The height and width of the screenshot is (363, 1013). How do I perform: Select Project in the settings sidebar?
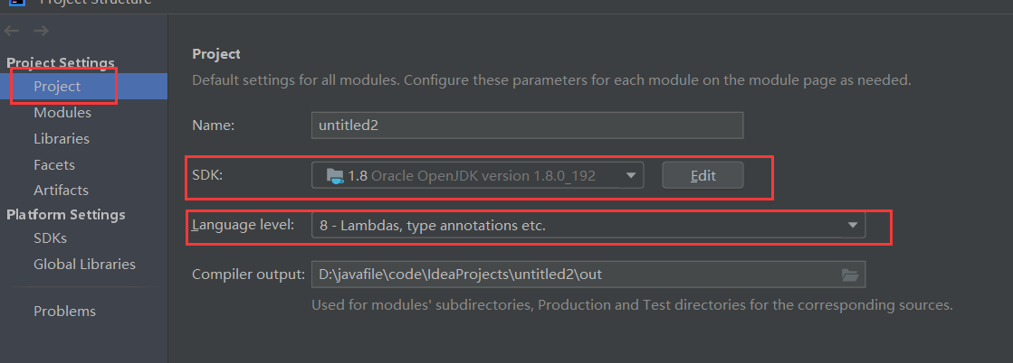coord(57,87)
